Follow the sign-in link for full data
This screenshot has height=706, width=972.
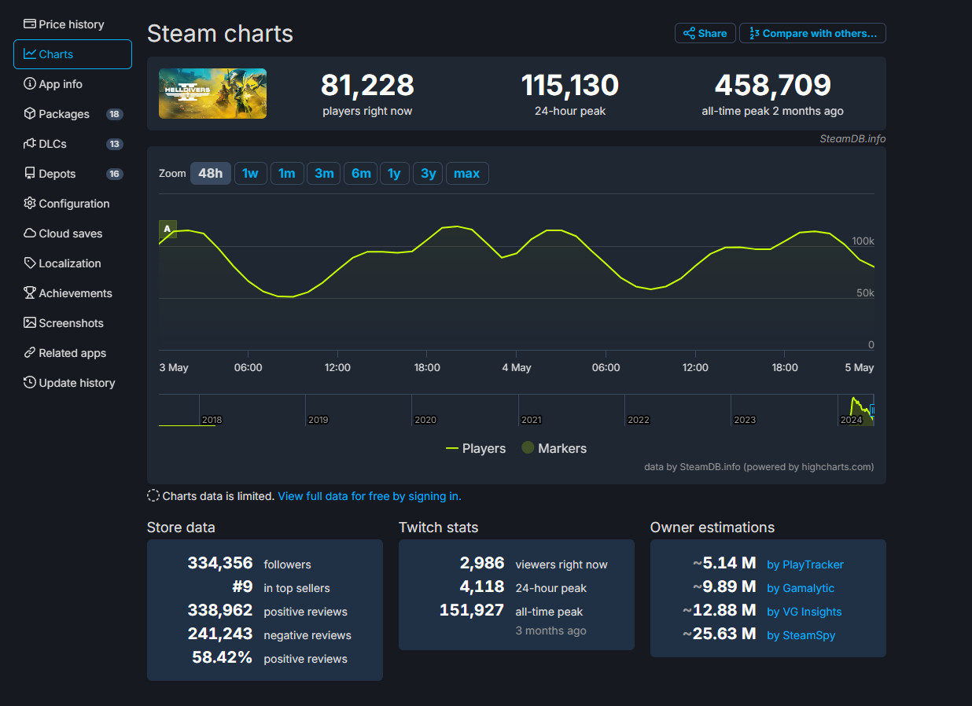point(370,496)
